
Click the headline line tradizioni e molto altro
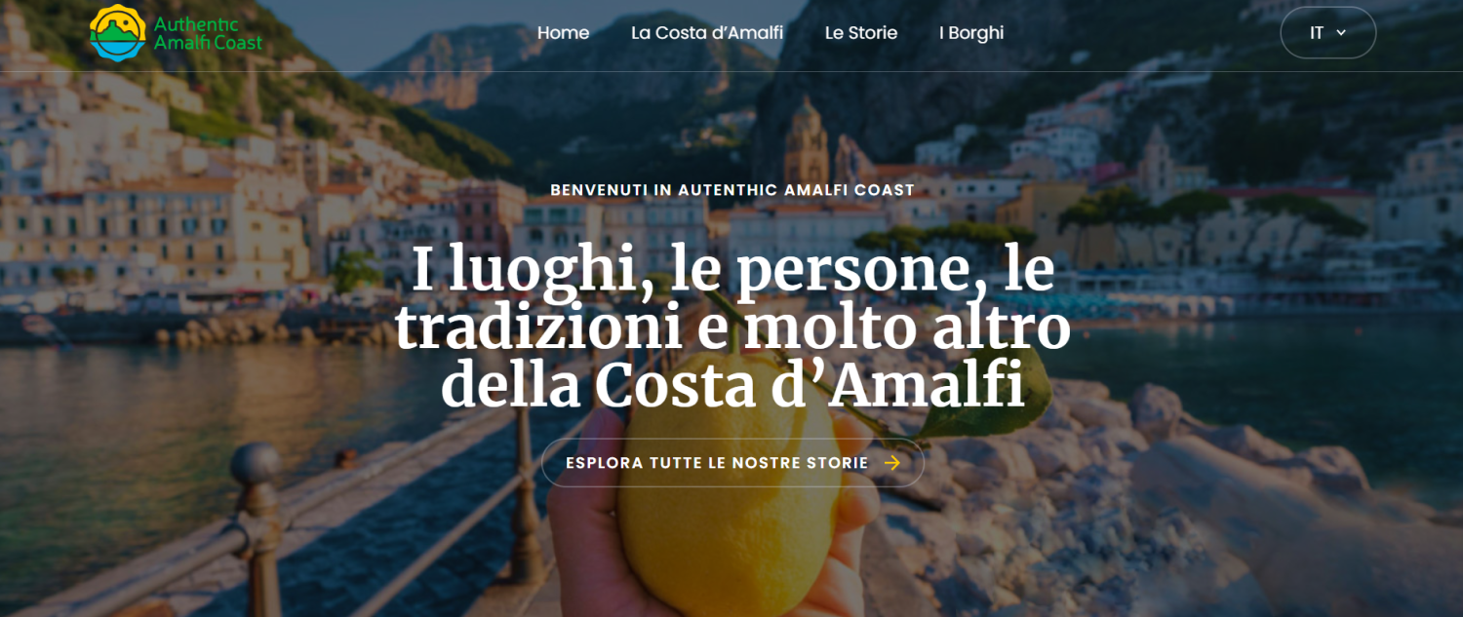click(x=732, y=328)
